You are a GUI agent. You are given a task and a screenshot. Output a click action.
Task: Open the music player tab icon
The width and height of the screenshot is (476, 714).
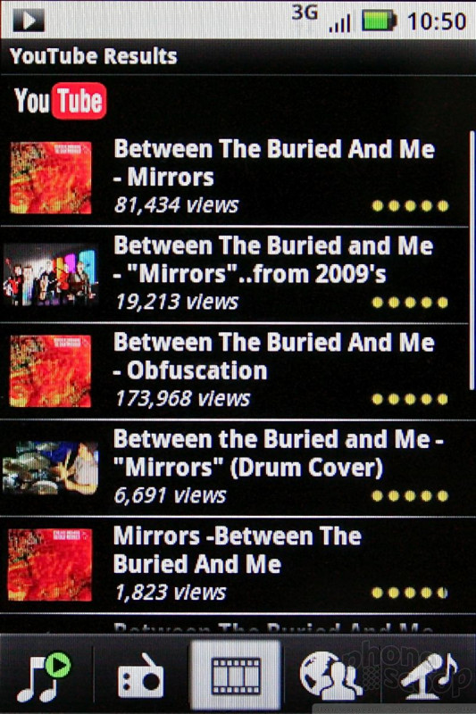point(44,676)
